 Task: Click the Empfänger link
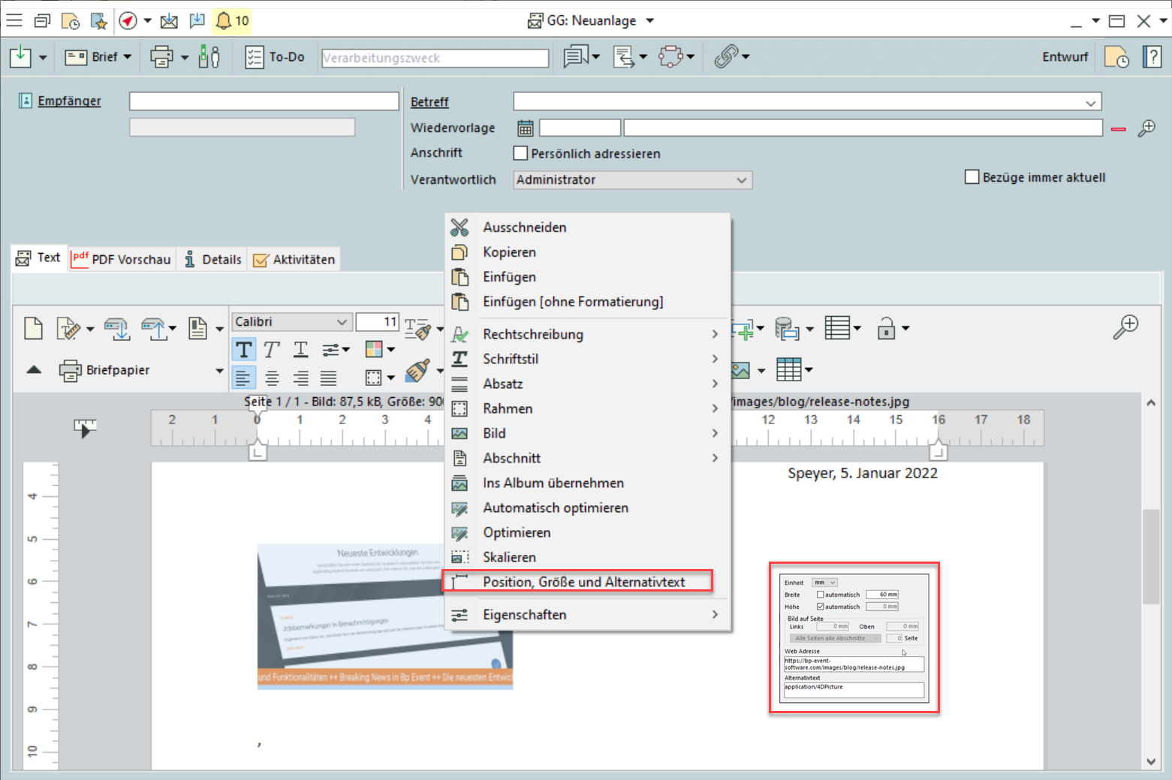(x=69, y=101)
